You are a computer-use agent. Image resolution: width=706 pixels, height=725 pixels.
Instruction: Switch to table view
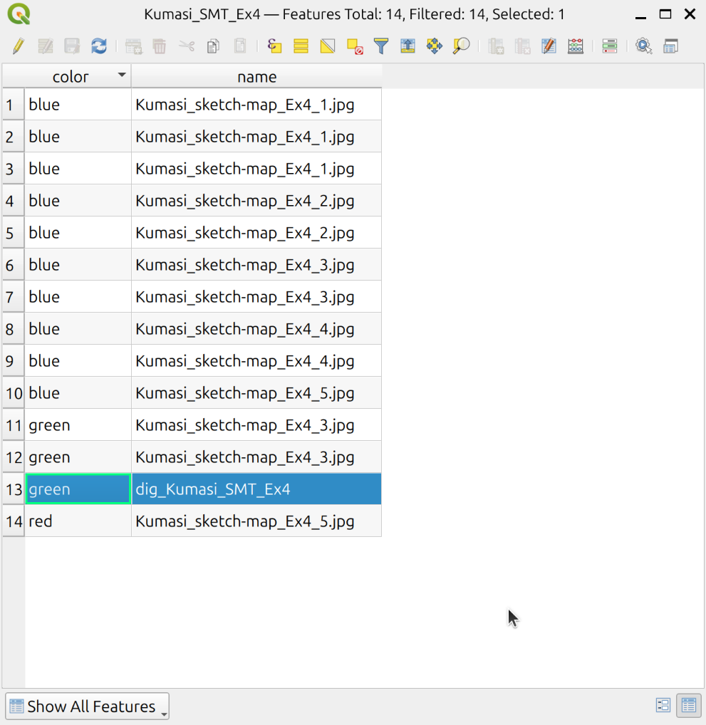point(688,706)
